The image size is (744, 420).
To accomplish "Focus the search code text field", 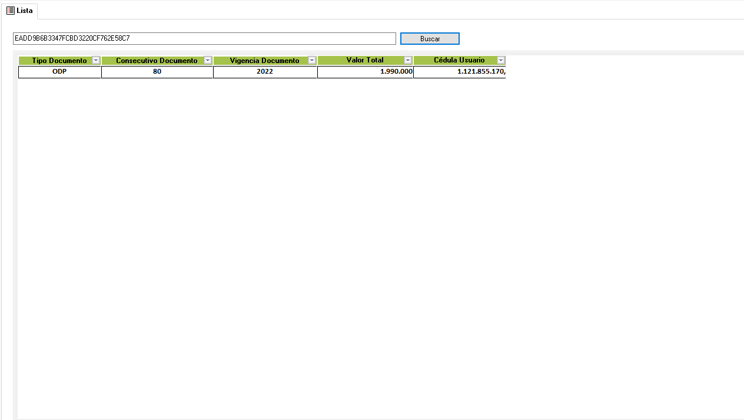I will [x=204, y=38].
